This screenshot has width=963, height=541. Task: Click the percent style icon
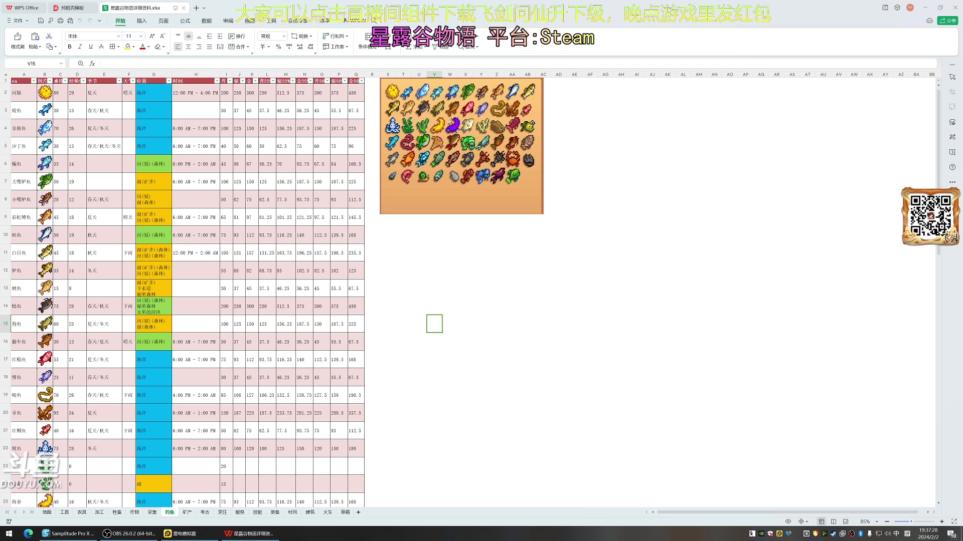point(278,46)
